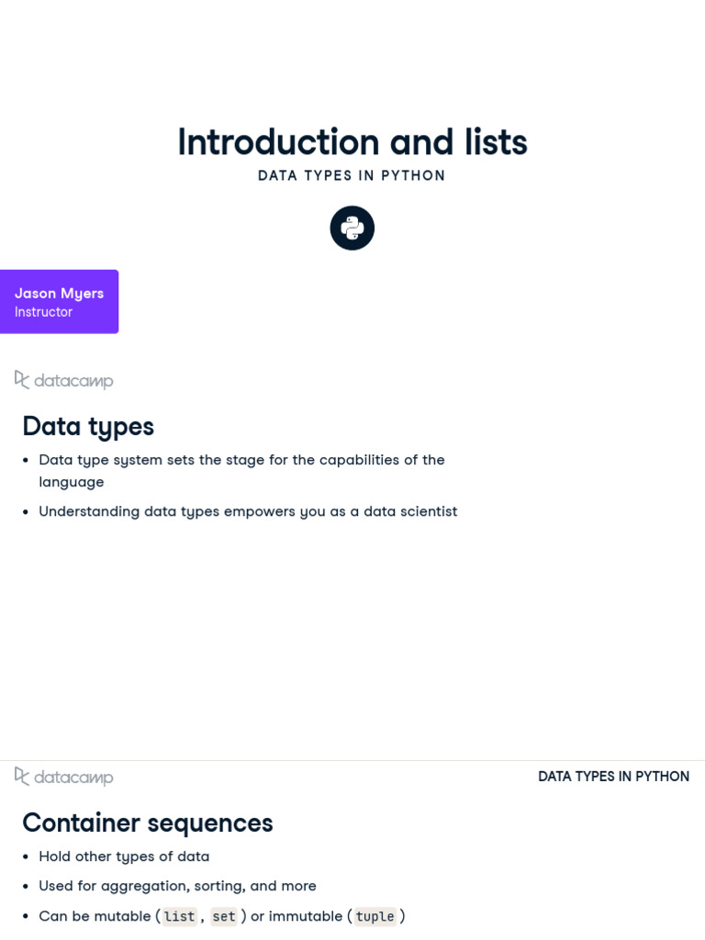
Task: Click the 'or immutable' text
Action: tap(297, 916)
